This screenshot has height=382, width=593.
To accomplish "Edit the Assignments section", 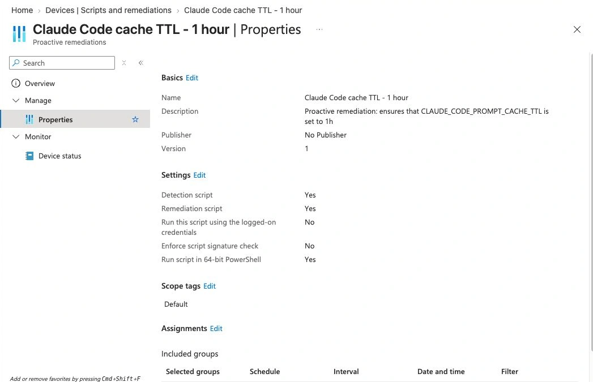I will pyautogui.click(x=216, y=328).
